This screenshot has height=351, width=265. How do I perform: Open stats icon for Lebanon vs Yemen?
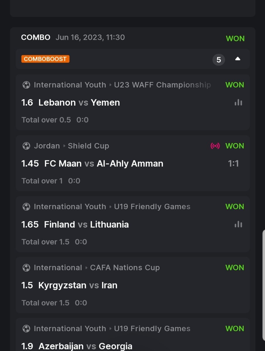coord(238,102)
